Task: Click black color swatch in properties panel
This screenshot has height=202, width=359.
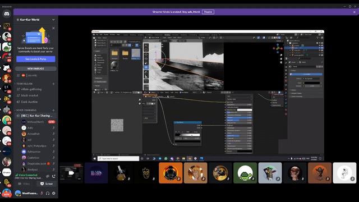Action: coord(312,83)
